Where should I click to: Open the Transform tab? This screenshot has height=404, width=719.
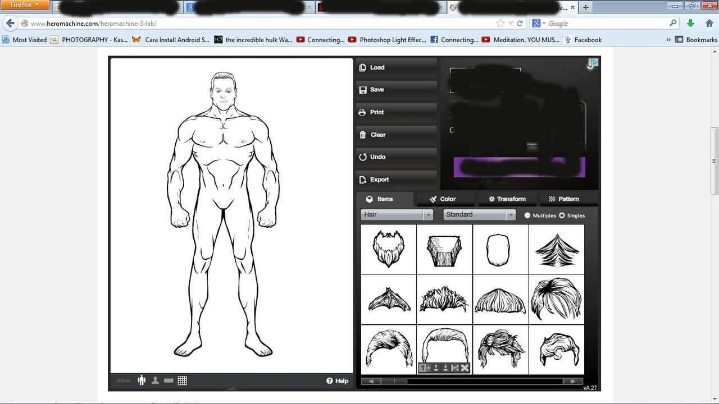[x=507, y=199]
